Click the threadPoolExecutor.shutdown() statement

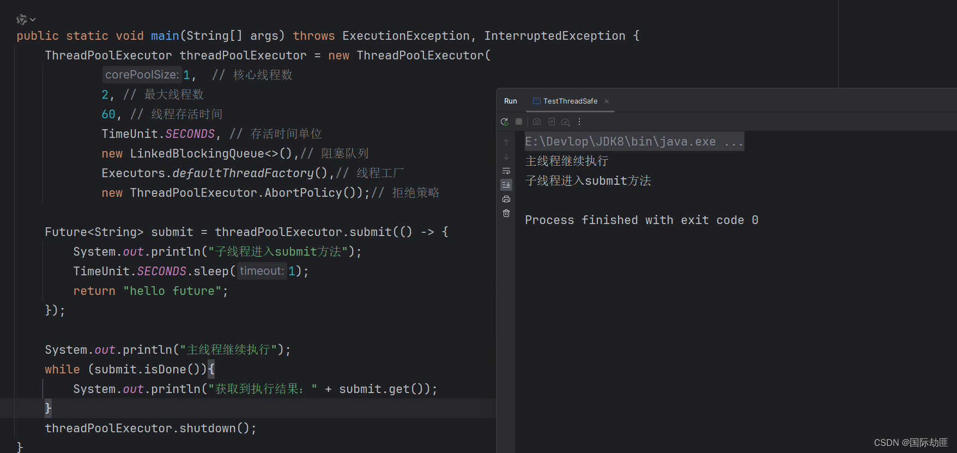pos(150,428)
